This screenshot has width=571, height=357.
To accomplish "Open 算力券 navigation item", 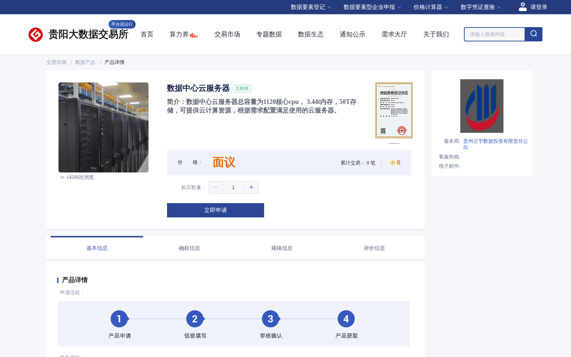I will pos(179,34).
